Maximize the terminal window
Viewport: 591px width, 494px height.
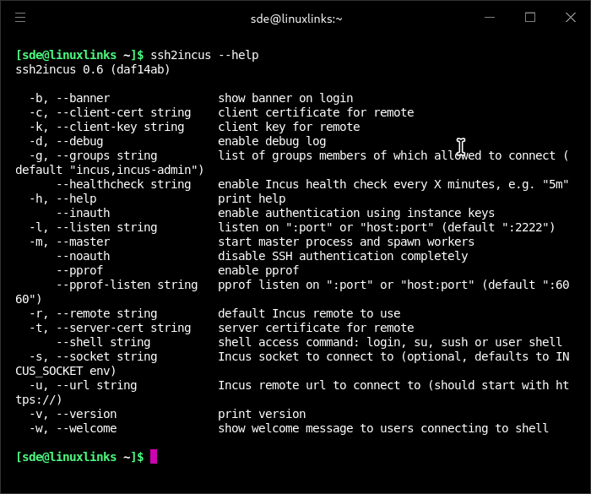coord(530,17)
